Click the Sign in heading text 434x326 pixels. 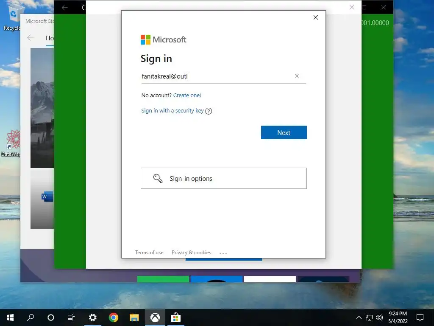(x=156, y=59)
